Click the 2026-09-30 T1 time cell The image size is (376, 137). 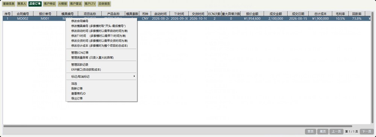click(x=179, y=18)
